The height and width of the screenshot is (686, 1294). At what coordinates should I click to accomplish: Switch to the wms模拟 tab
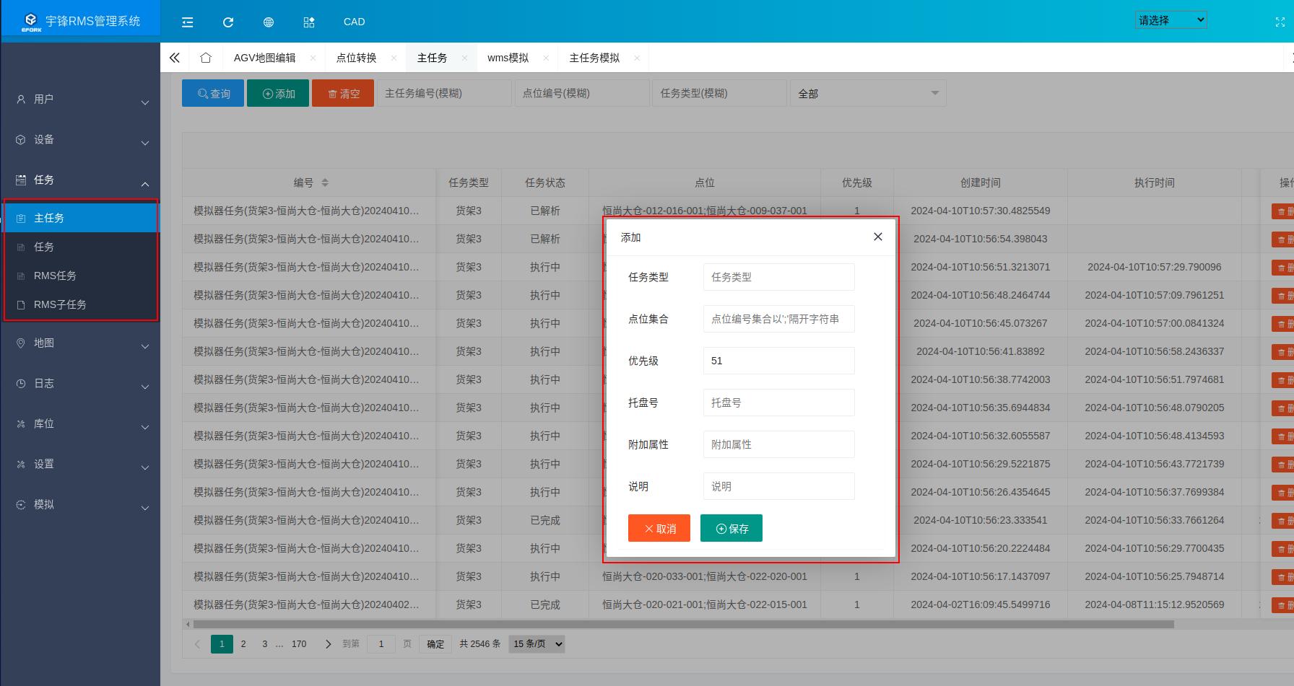[510, 58]
